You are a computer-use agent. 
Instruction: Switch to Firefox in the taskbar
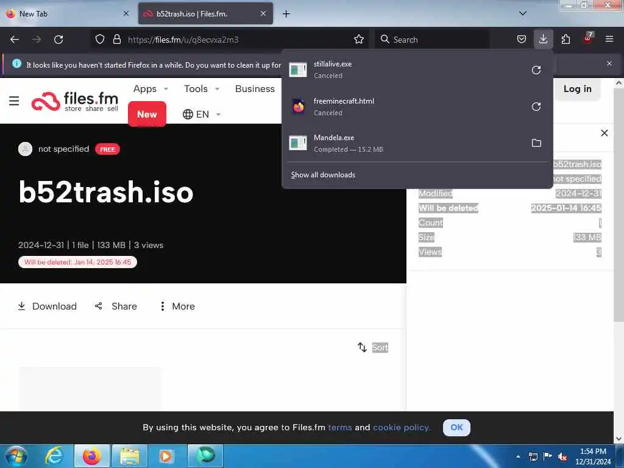pyautogui.click(x=91, y=456)
